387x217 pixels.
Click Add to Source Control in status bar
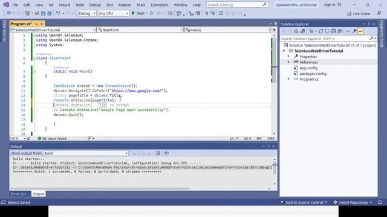point(304,203)
